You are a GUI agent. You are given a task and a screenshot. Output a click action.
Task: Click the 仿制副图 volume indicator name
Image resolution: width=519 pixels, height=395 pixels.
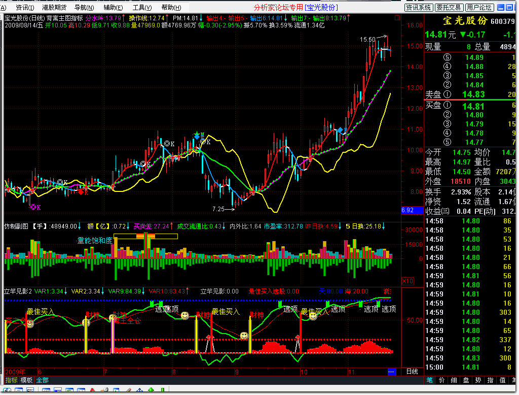16,226
